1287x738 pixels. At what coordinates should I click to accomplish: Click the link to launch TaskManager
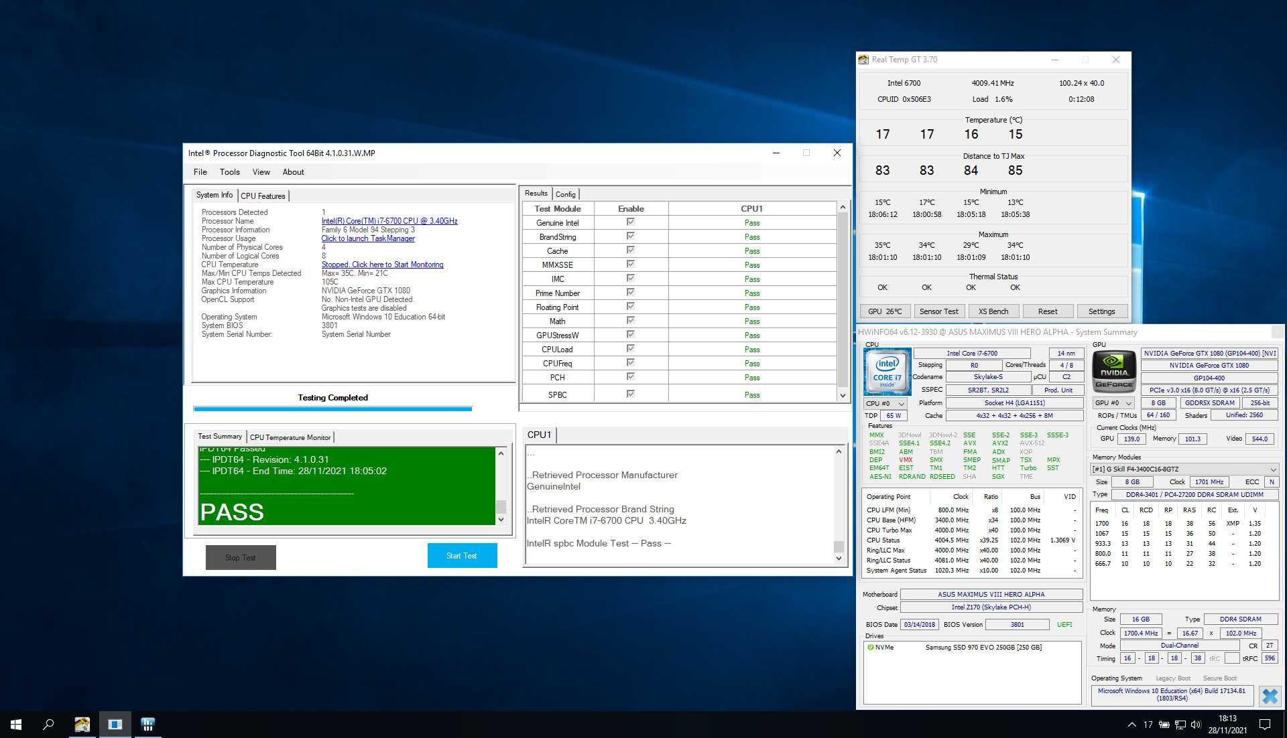[368, 238]
